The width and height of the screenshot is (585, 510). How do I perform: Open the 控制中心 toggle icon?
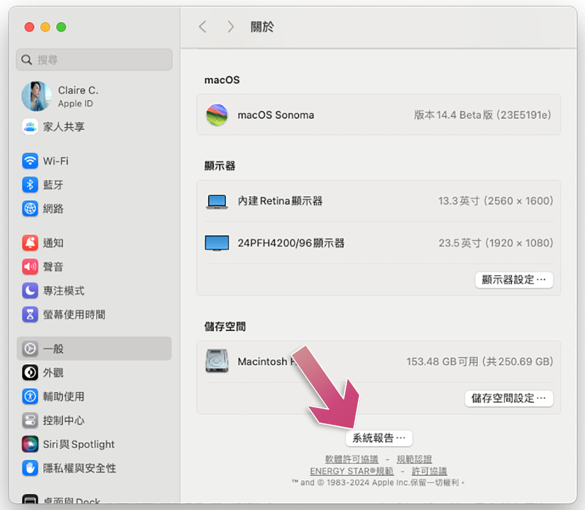pos(30,420)
